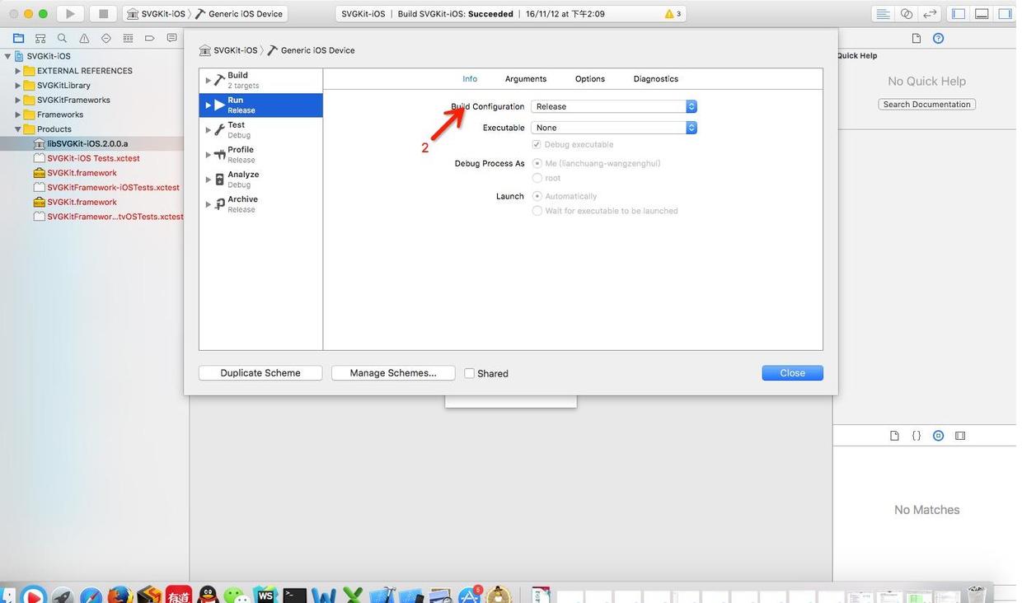Screen dimensions: 1022x603
Task: Switch to the Standard editor
Action: tap(883, 13)
